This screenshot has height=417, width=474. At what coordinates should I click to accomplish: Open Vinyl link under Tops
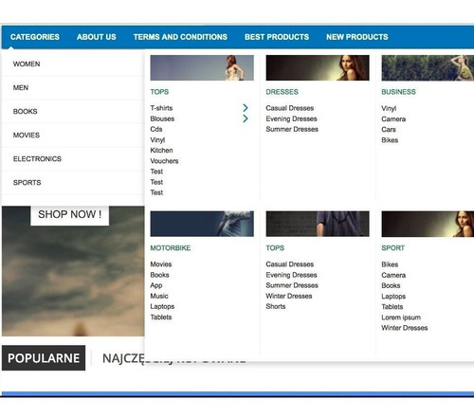157,140
